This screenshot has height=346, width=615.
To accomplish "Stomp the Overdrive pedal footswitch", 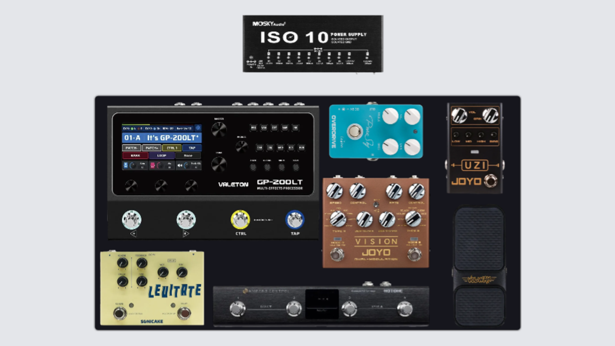I will tap(354, 131).
